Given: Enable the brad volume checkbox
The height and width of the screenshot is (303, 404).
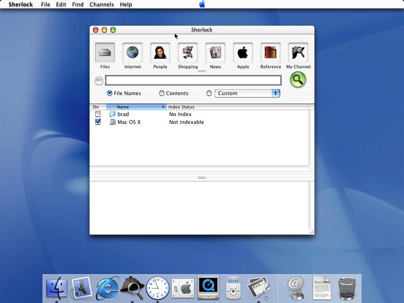Looking at the screenshot, I should coord(98,114).
